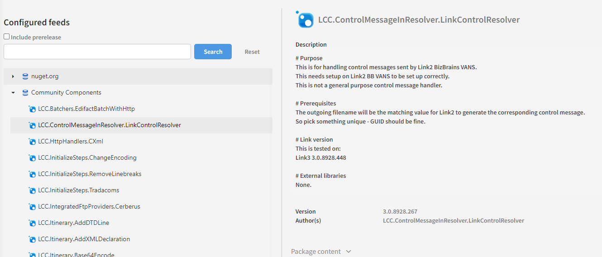Select LCC.Itinerary.AddDTDLine package
This screenshot has height=257, width=602.
point(73,223)
